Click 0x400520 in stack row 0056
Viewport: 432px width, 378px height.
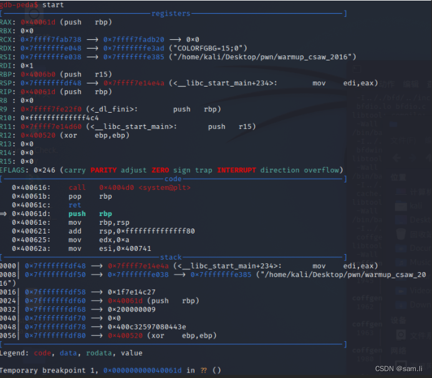pos(125,336)
